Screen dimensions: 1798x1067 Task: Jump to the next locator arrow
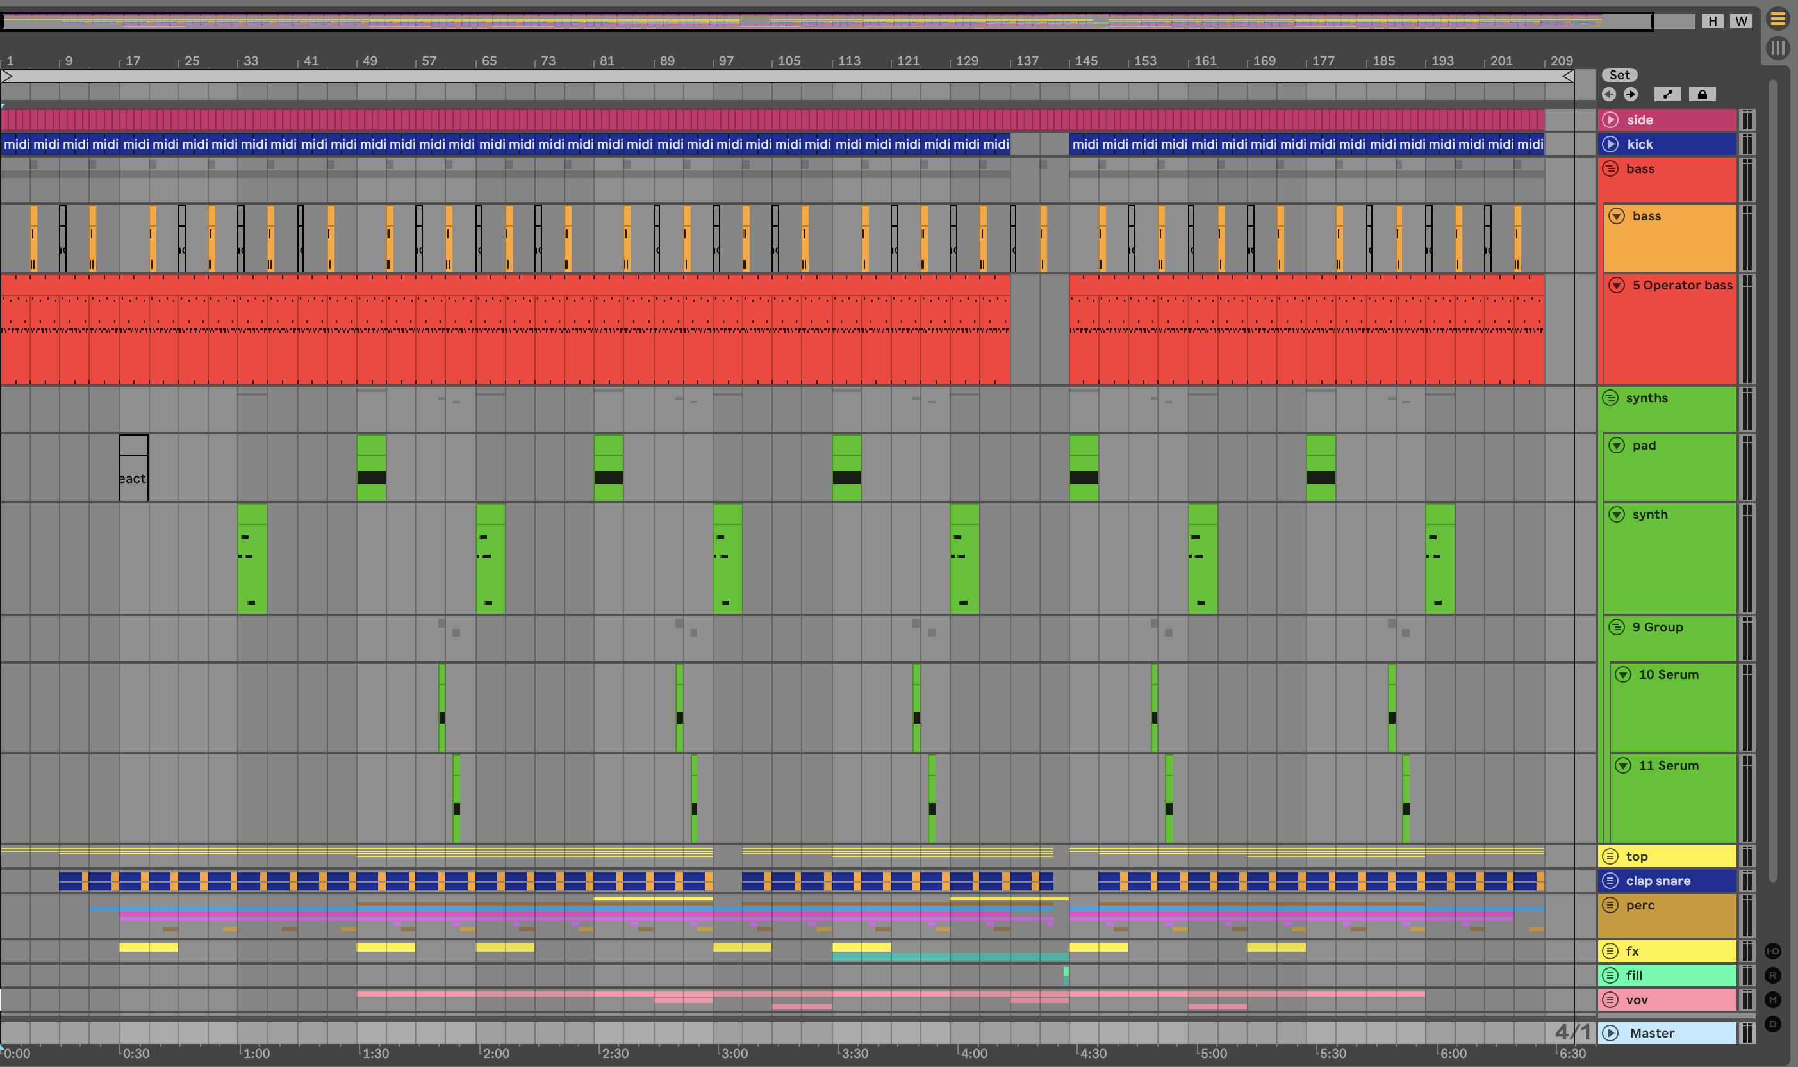coord(1630,94)
